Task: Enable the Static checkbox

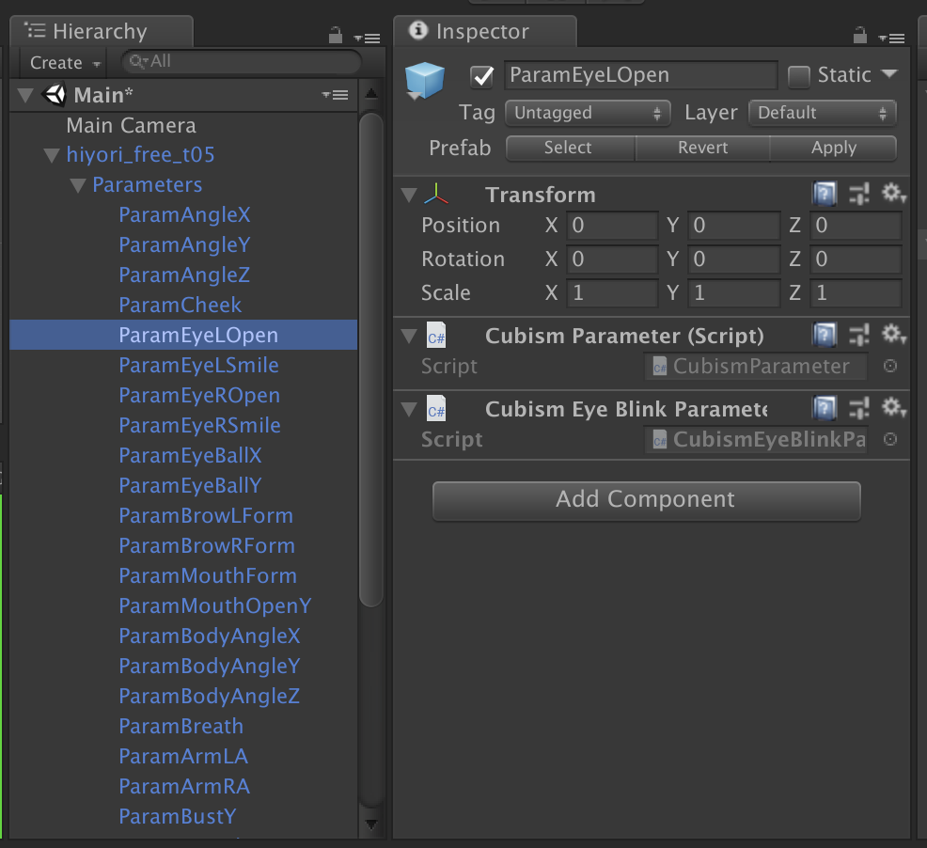Action: [x=798, y=75]
